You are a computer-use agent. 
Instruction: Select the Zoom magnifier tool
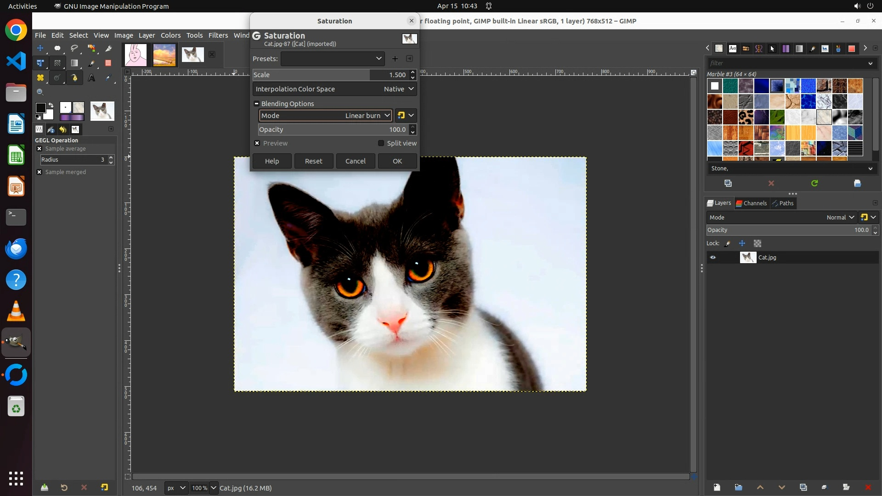[x=40, y=92]
